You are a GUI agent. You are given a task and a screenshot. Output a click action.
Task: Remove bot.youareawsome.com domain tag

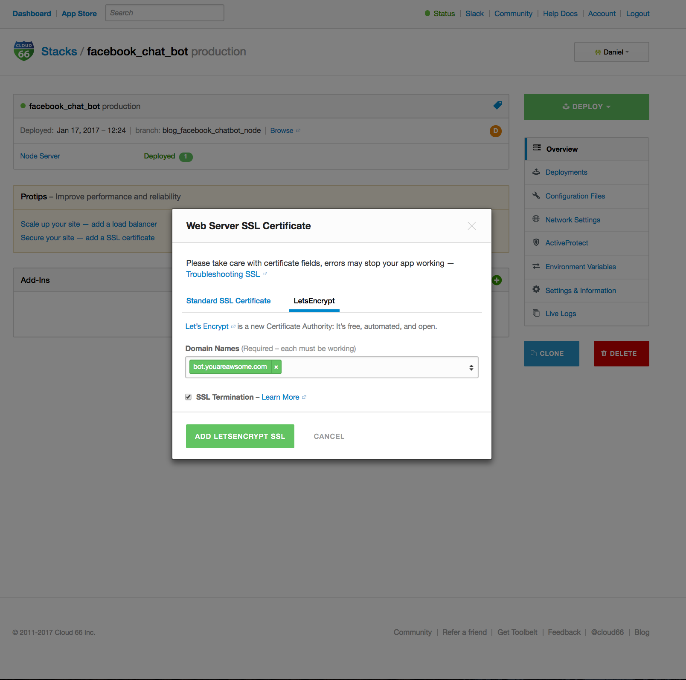276,367
